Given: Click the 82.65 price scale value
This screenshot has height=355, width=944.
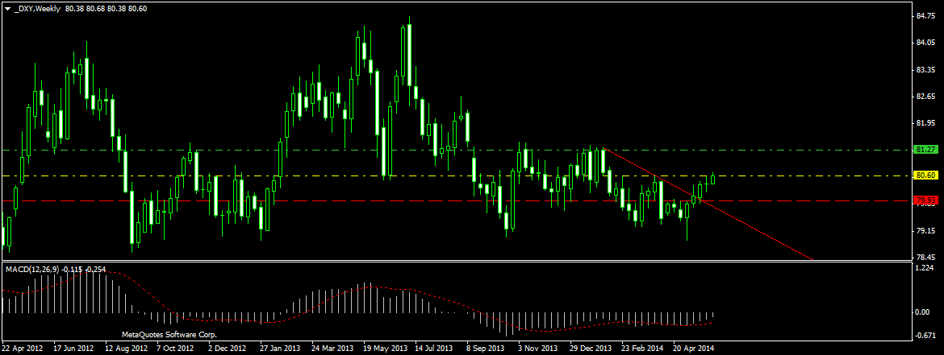Looking at the screenshot, I should [925, 96].
